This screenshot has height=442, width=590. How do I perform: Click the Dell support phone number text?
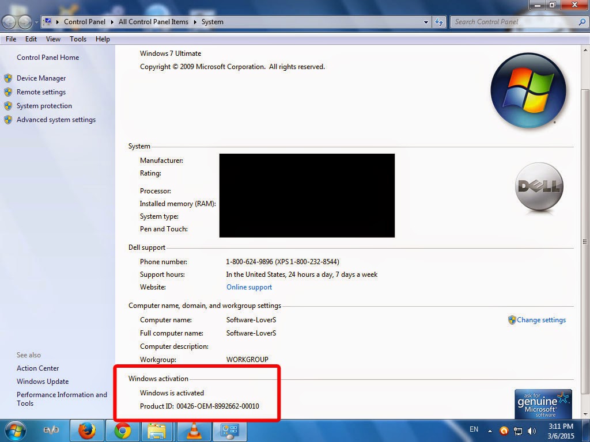pyautogui.click(x=282, y=262)
